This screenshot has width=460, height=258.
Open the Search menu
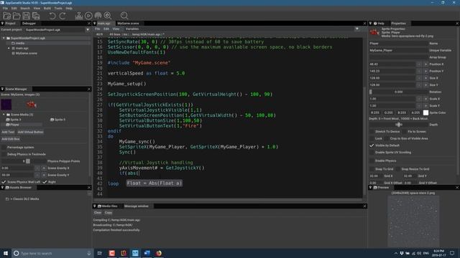(x=25, y=8)
